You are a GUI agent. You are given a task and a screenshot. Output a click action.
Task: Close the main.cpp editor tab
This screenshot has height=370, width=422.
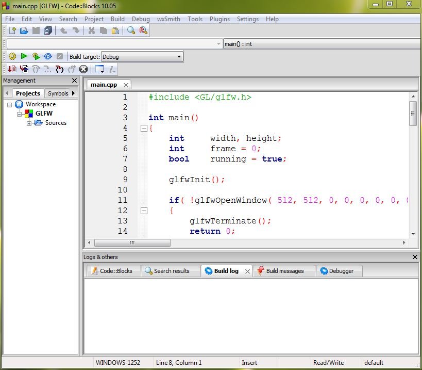(x=126, y=85)
